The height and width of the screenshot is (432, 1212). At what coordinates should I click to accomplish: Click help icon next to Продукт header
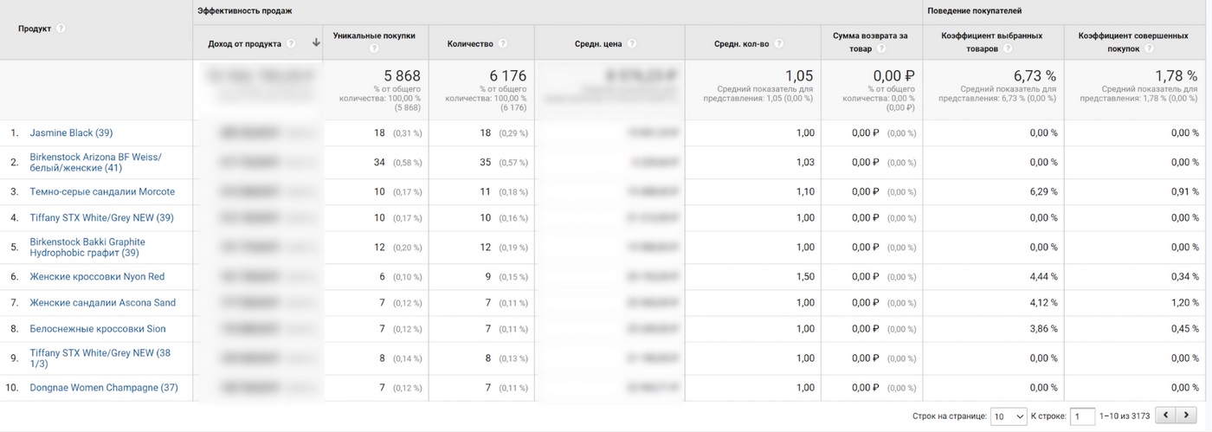click(61, 29)
